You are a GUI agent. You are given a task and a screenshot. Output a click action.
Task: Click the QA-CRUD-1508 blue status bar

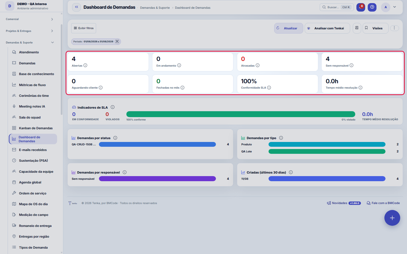pyautogui.click(x=157, y=144)
